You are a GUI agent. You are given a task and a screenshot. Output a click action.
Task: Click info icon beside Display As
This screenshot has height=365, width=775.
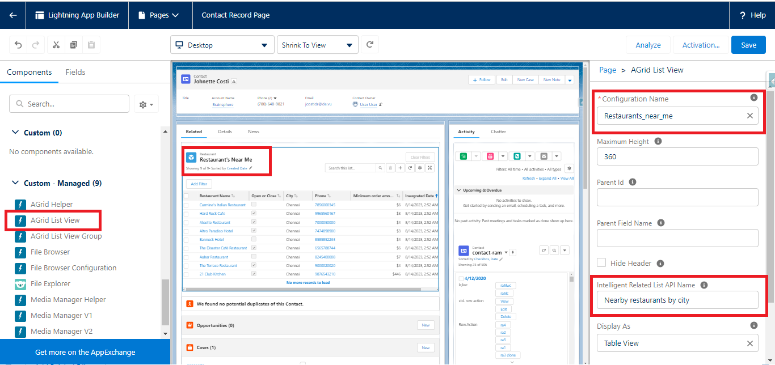pyautogui.click(x=754, y=325)
